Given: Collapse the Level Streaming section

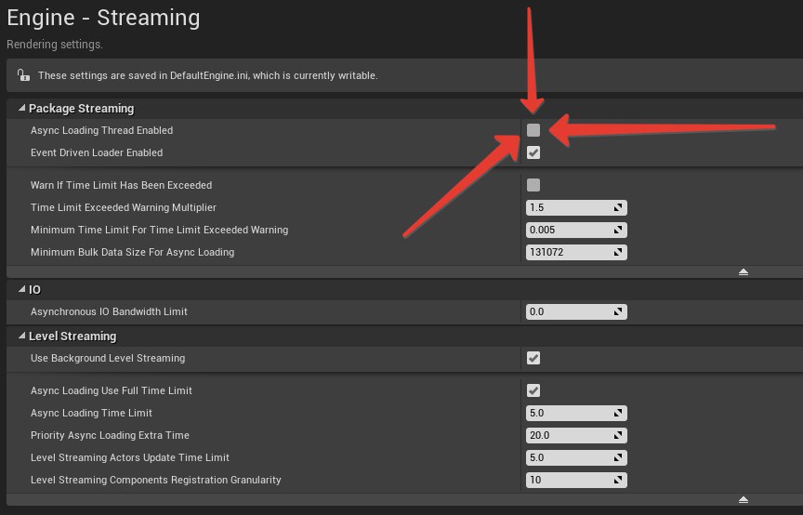Looking at the screenshot, I should click(21, 337).
